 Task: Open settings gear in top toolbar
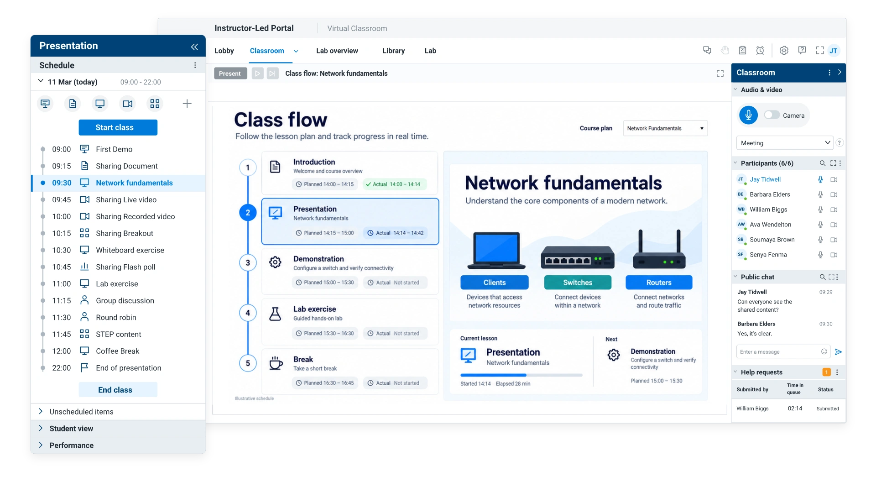click(784, 50)
